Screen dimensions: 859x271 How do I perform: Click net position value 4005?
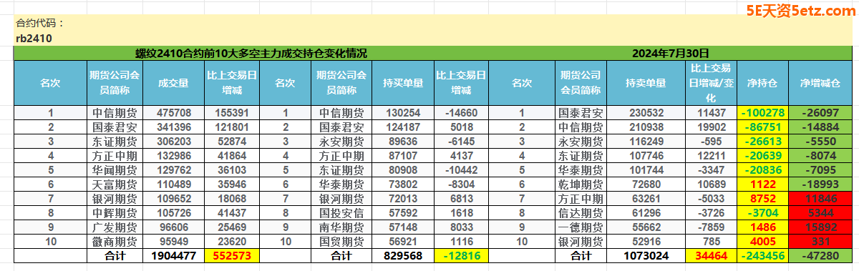[x=763, y=241]
